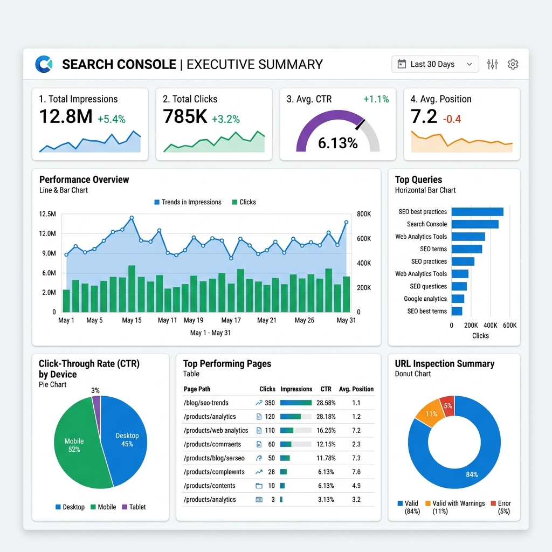The width and height of the screenshot is (552, 552).
Task: Click the 3% tablet label above pie
Action: (x=95, y=390)
